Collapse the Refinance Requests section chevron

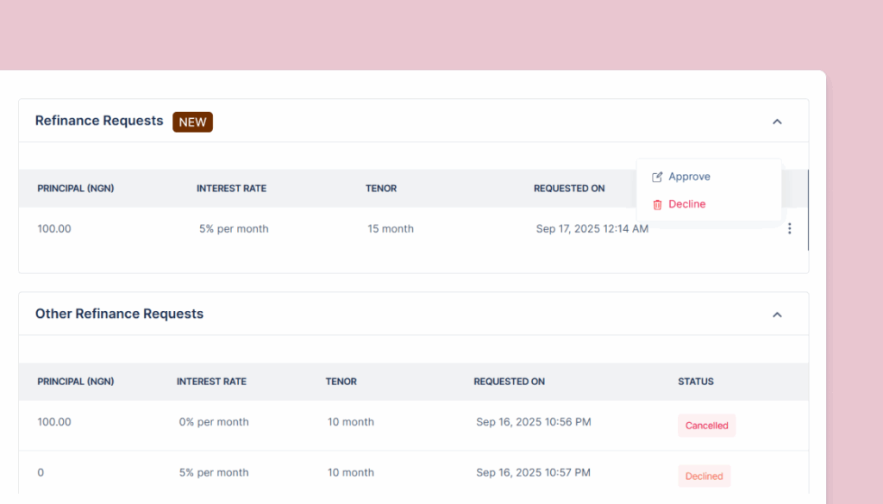[777, 121]
